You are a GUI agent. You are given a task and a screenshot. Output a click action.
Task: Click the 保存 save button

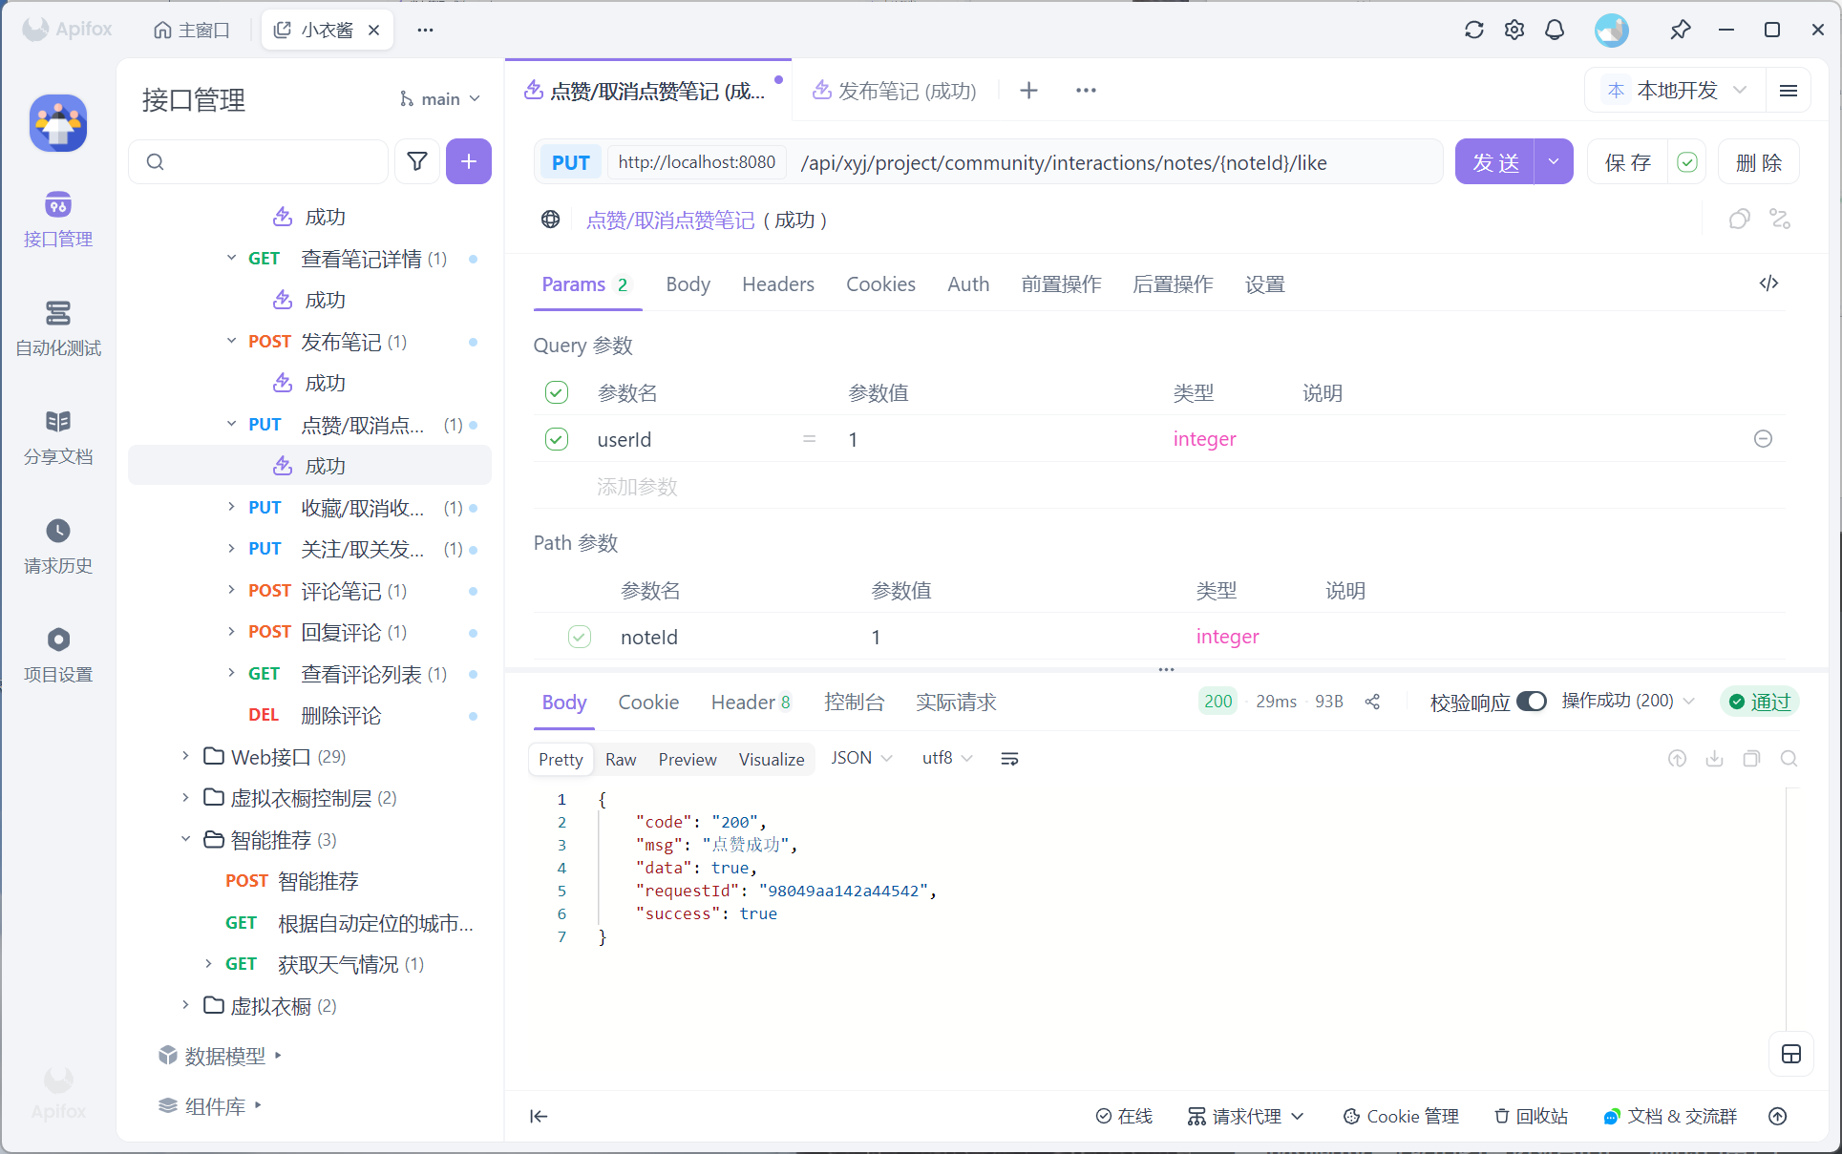click(1627, 162)
